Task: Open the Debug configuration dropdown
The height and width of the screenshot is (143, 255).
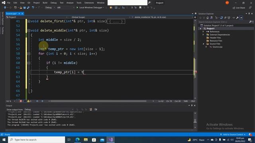Action: click(x=50, y=8)
